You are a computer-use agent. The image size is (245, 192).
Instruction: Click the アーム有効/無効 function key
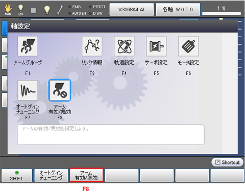click(86, 175)
